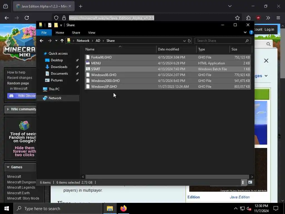This screenshot has width=285, height=214.
Task: Click the search magnifier in Search Share box
Action: point(247,41)
